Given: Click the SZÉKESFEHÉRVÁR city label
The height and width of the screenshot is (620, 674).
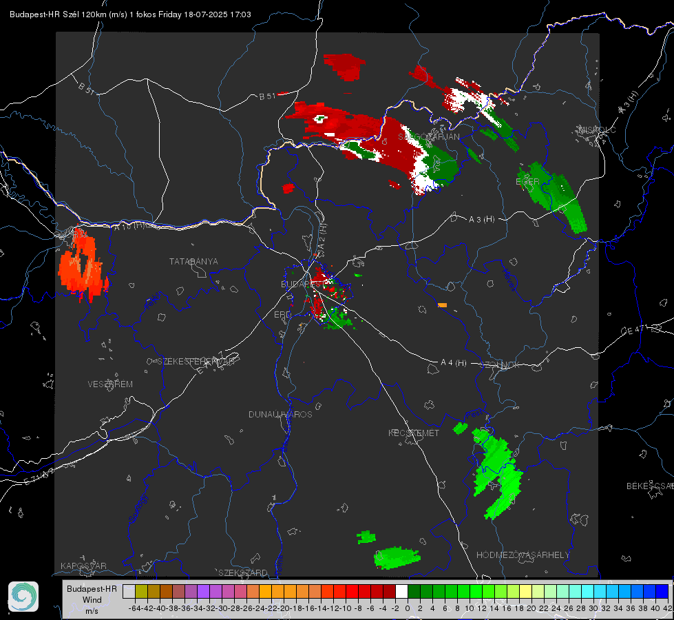Looking at the screenshot, I should (196, 362).
